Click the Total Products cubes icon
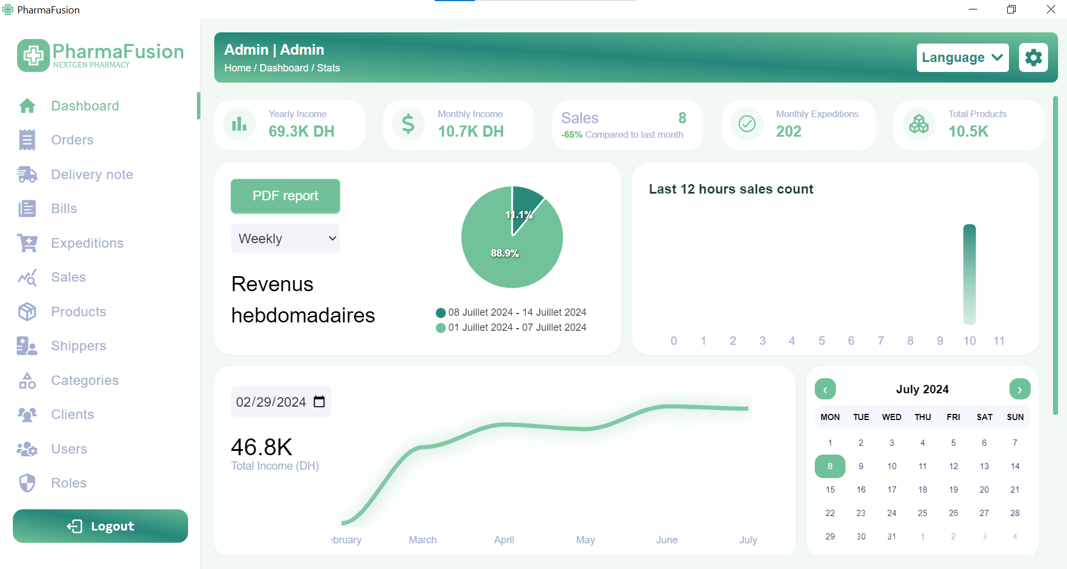Viewport: 1067px width, 569px height. pyautogui.click(x=919, y=124)
